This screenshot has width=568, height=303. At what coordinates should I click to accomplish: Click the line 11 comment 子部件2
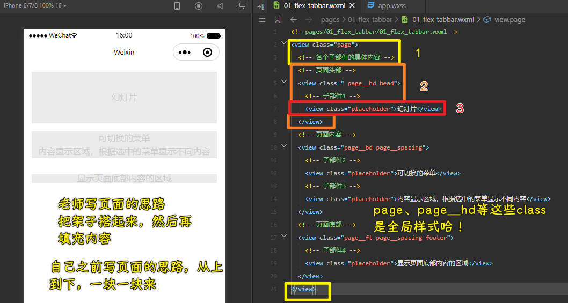click(x=332, y=160)
